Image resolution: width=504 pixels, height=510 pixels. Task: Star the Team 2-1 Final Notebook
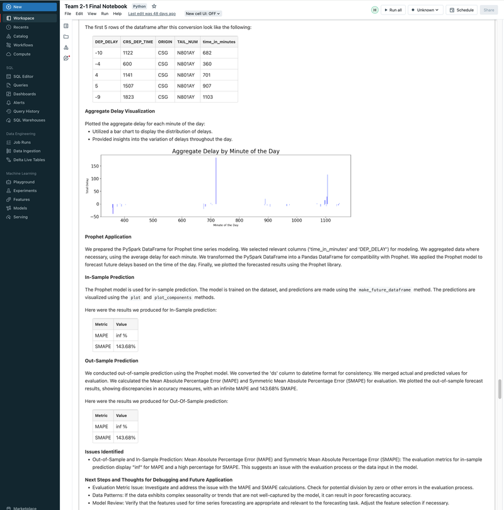pyautogui.click(x=154, y=6)
